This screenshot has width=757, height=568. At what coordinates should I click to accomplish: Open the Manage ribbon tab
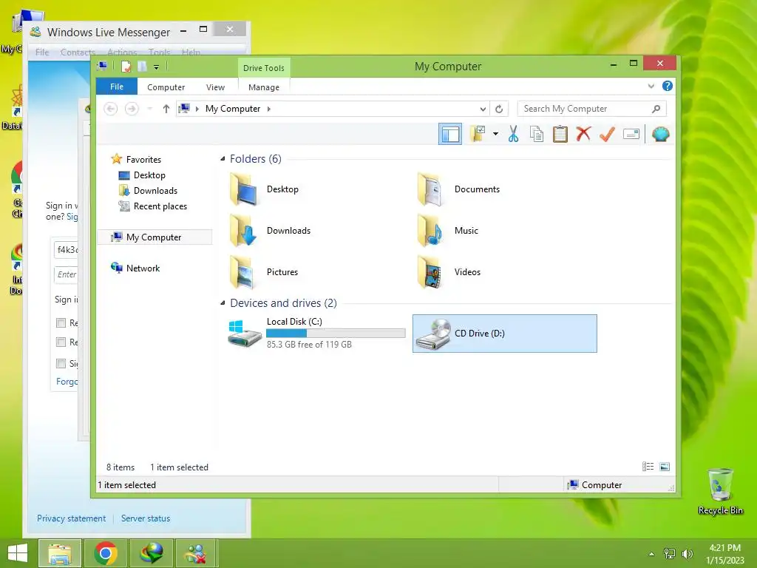264,87
